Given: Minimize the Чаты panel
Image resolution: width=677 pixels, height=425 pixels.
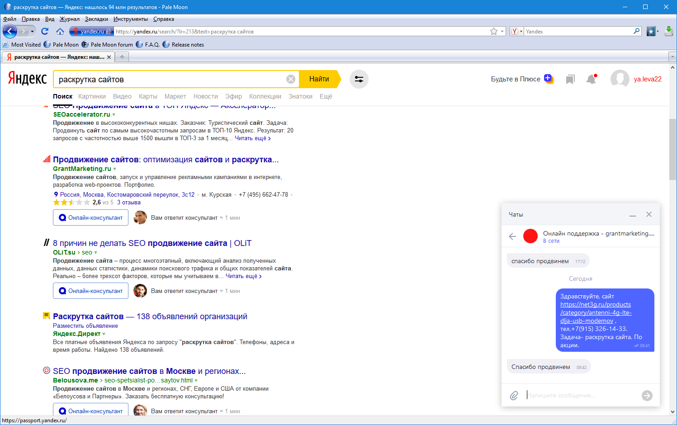Looking at the screenshot, I should (x=633, y=215).
